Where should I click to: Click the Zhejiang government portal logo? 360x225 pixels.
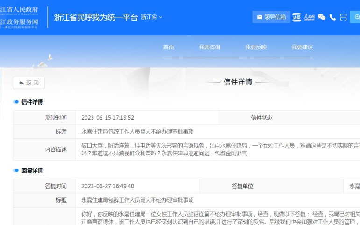(x=20, y=17)
